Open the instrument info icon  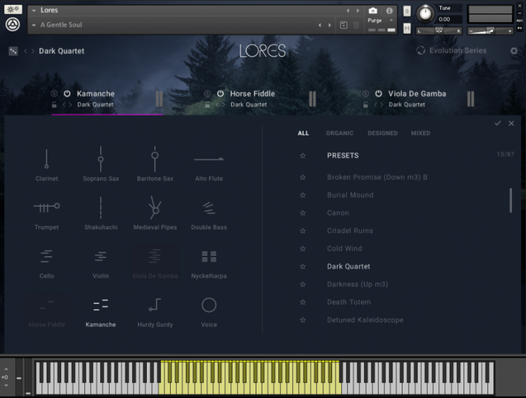[x=389, y=11]
